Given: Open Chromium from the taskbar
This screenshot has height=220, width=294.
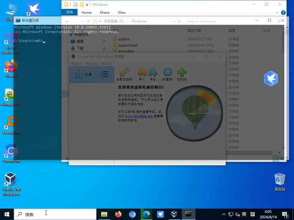Looking at the screenshot, I should pyautogui.click(x=132, y=214).
